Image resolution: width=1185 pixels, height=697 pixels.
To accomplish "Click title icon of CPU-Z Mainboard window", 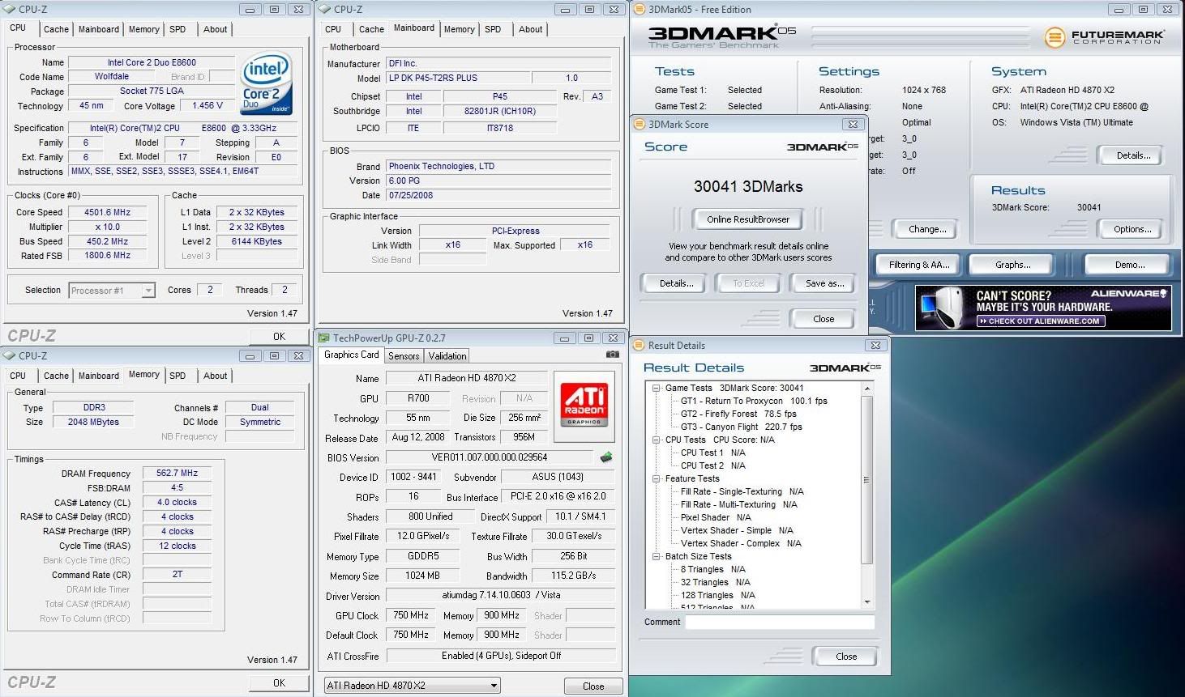I will click(324, 10).
